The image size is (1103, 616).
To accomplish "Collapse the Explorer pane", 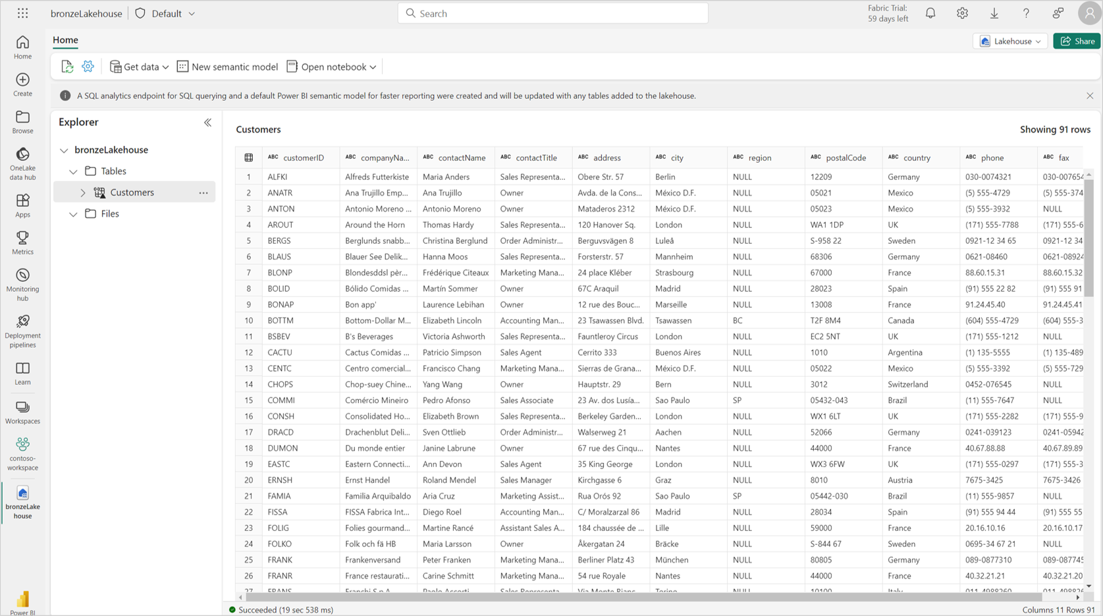I will click(207, 123).
